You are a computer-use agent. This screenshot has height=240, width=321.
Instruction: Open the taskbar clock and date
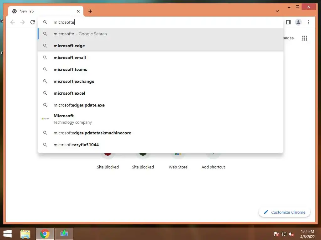[307, 234]
